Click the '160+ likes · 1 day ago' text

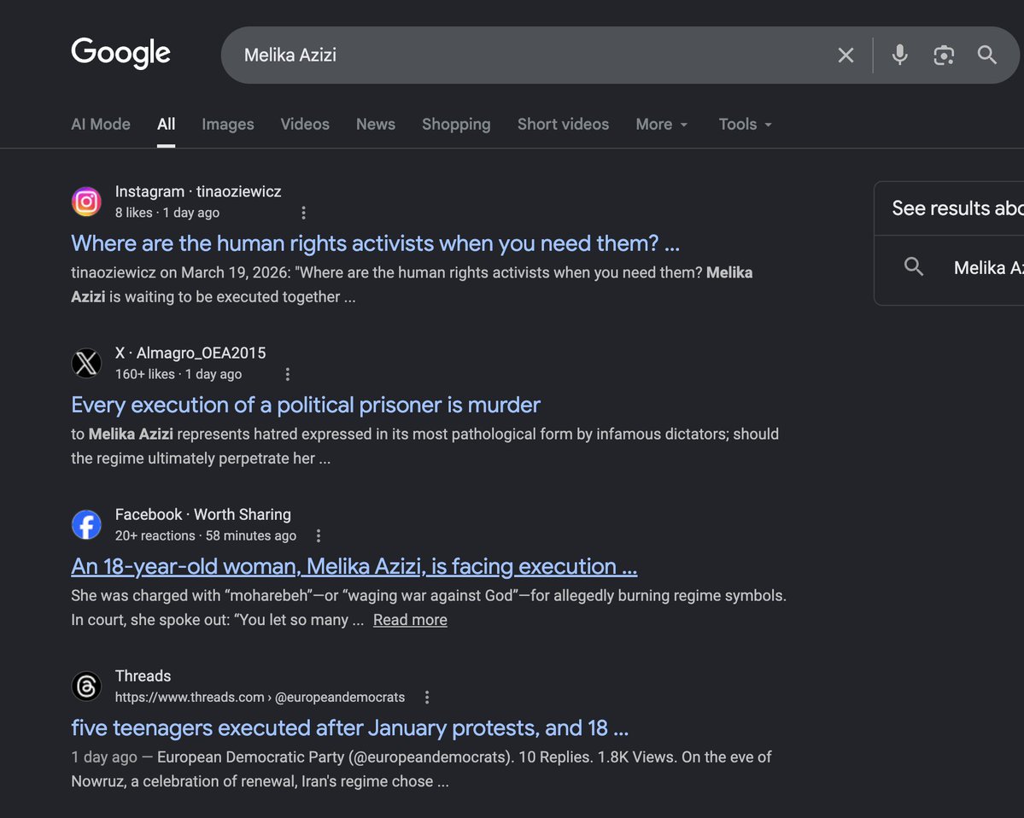(x=178, y=374)
